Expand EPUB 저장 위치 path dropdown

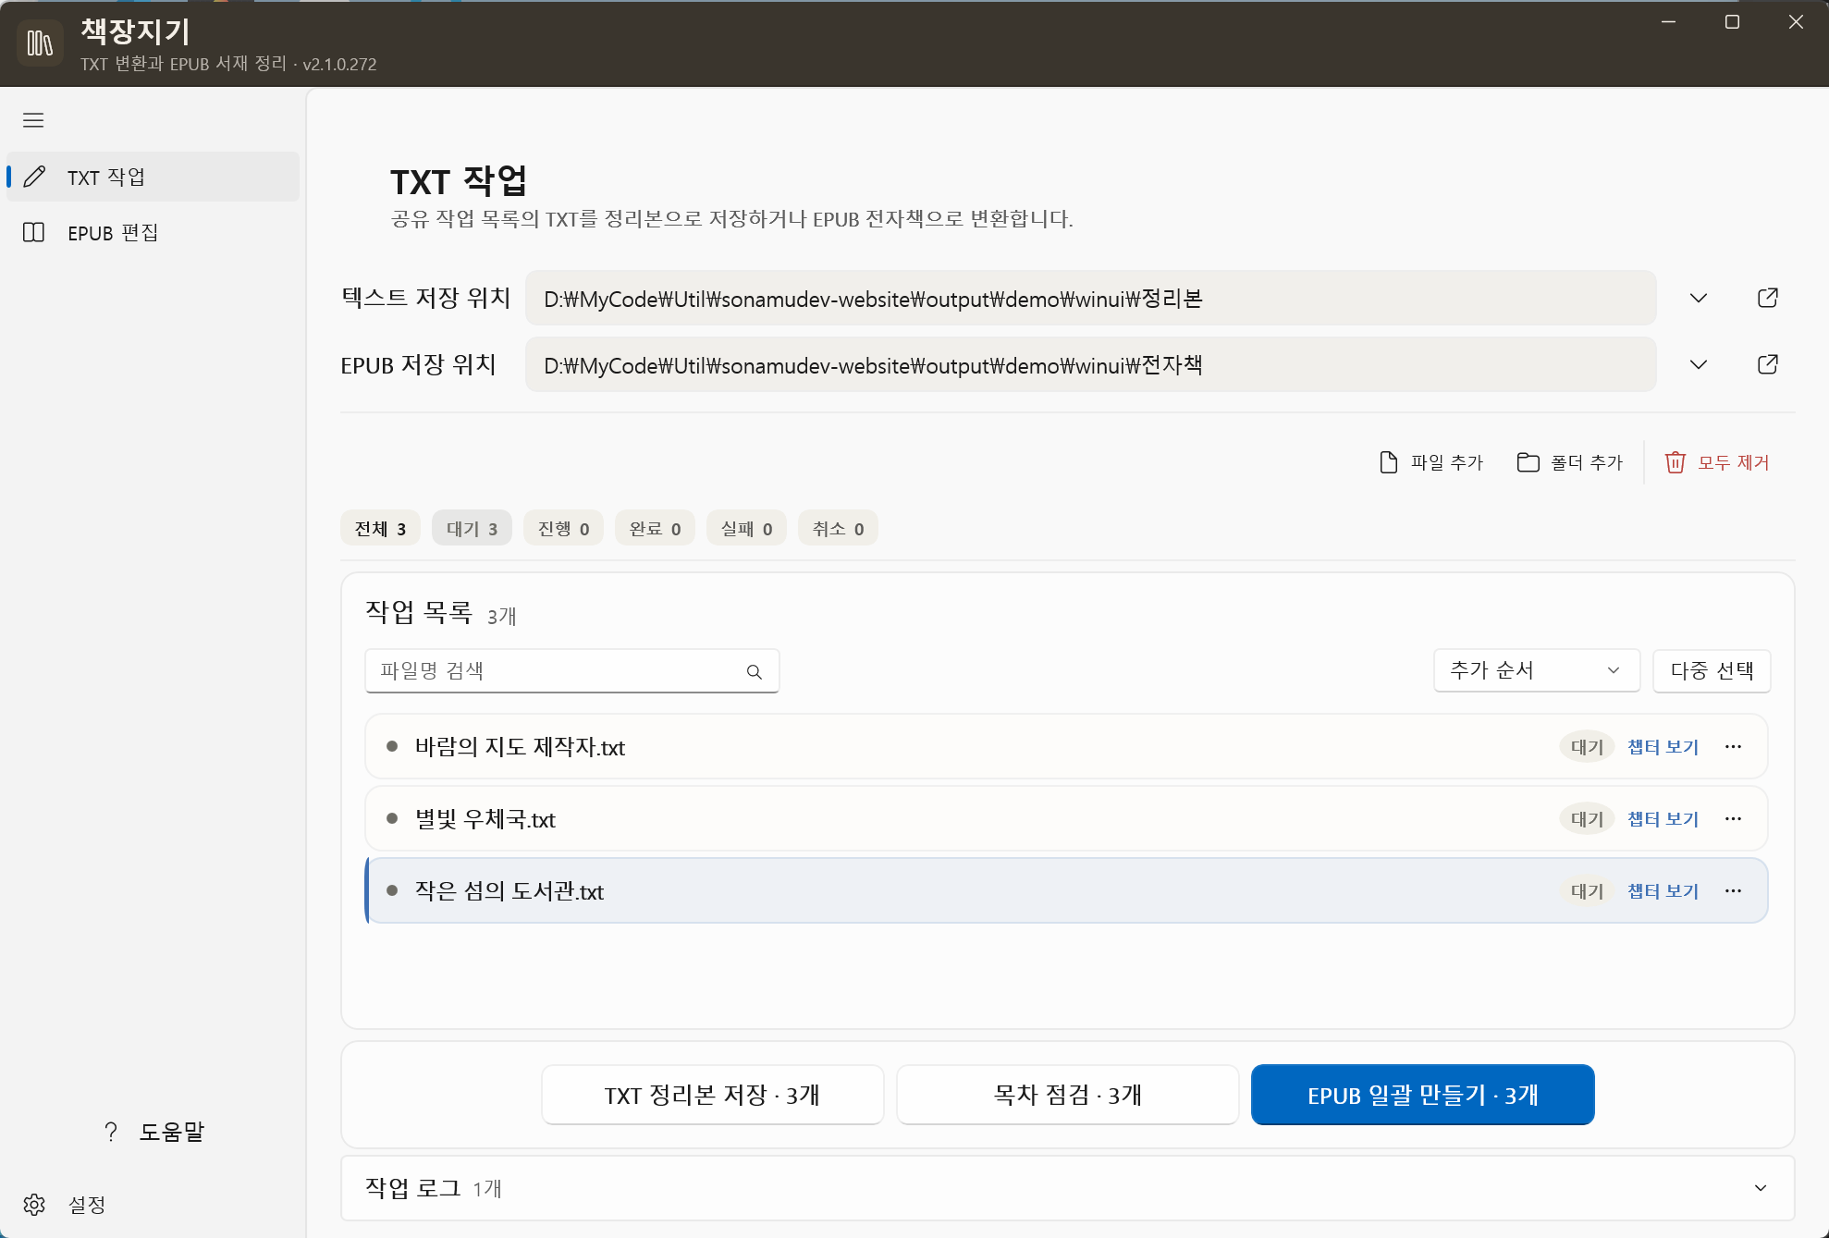pyautogui.click(x=1699, y=364)
